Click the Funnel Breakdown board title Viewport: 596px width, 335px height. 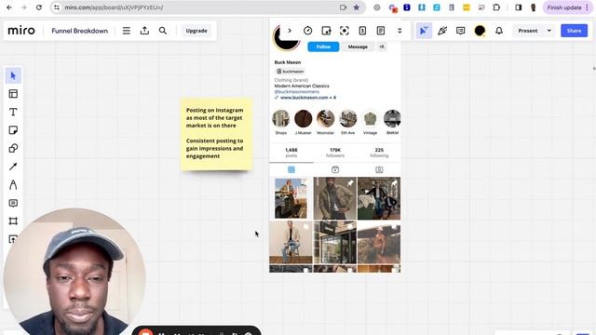(80, 31)
